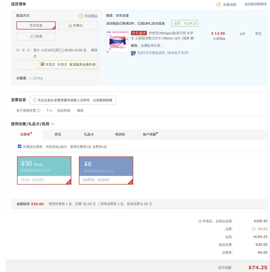The image size is (270, 272).
Task: Click the 有货 stock status
Action: [258, 34]
